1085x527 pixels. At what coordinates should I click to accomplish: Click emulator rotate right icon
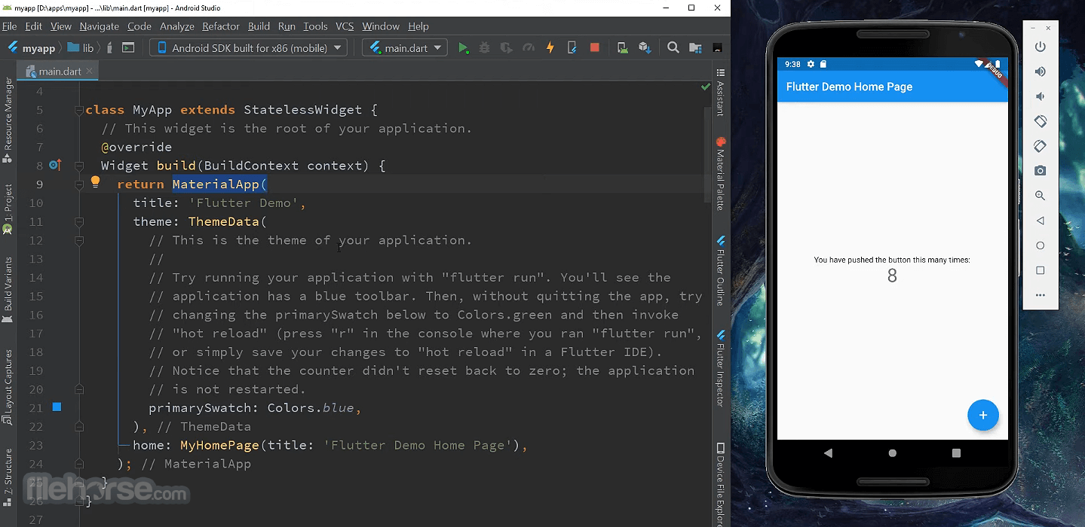point(1041,146)
